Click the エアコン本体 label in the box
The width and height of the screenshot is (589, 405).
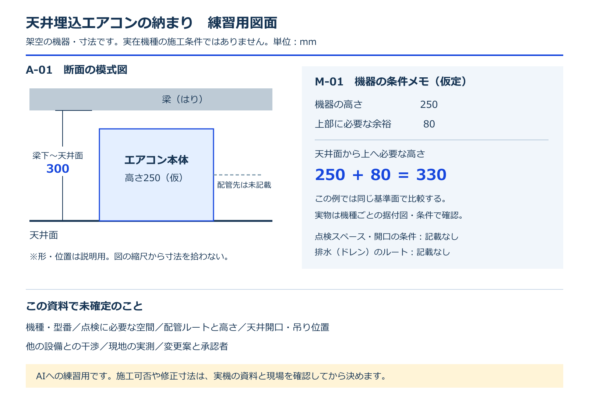(x=156, y=160)
